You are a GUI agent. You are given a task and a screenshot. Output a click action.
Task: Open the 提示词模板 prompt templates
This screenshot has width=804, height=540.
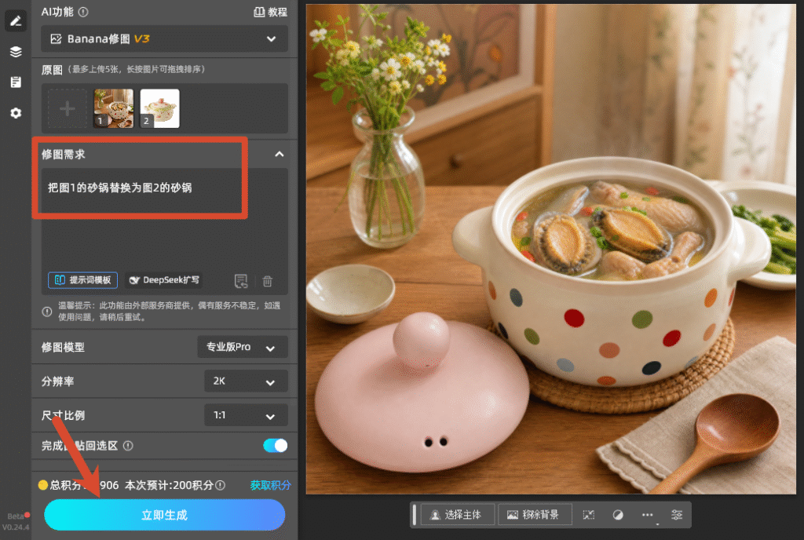(82, 279)
